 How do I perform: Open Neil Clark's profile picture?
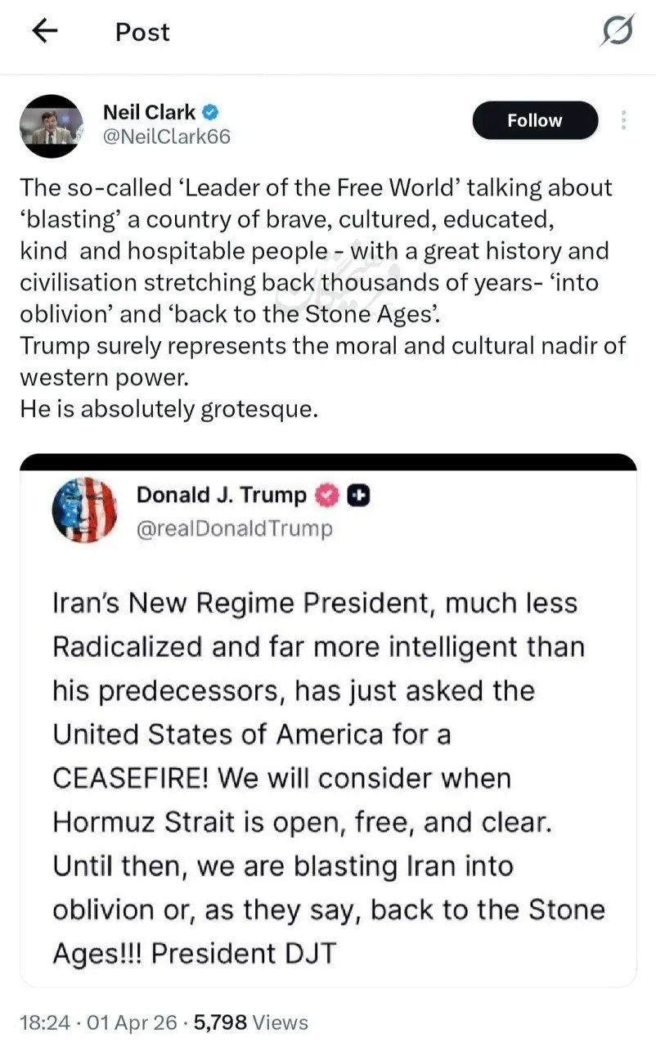coord(52,125)
